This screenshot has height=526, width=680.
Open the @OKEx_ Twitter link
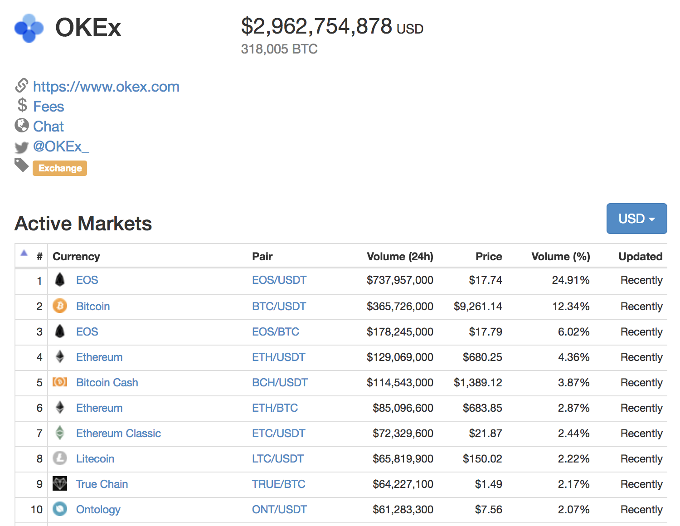point(61,146)
